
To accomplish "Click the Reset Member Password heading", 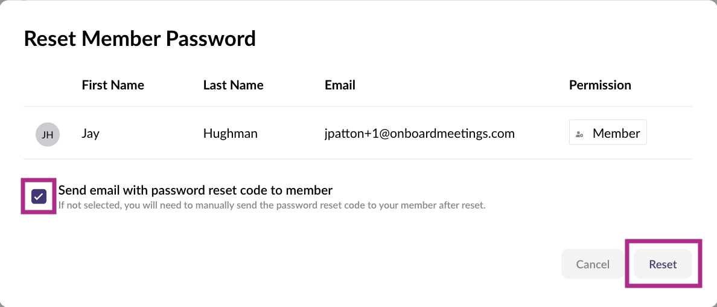I will (x=140, y=39).
